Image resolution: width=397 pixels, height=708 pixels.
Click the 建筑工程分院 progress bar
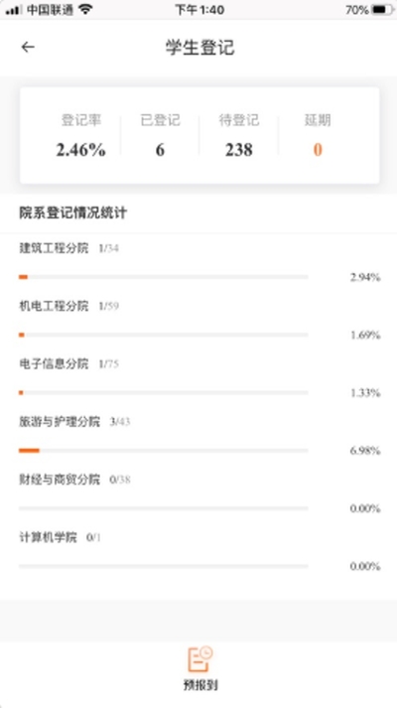164,277
